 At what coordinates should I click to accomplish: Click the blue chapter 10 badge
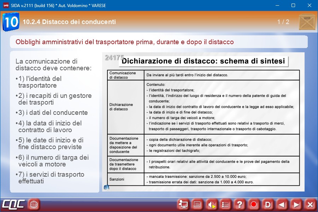(x=11, y=22)
